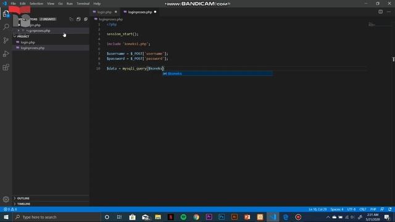Open the File menu
The height and width of the screenshot is (222, 395).
[x=14, y=4]
